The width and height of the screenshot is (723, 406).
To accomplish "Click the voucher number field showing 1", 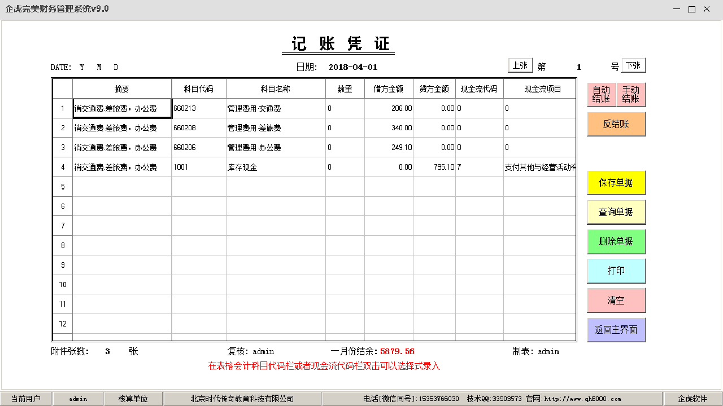I will (578, 67).
